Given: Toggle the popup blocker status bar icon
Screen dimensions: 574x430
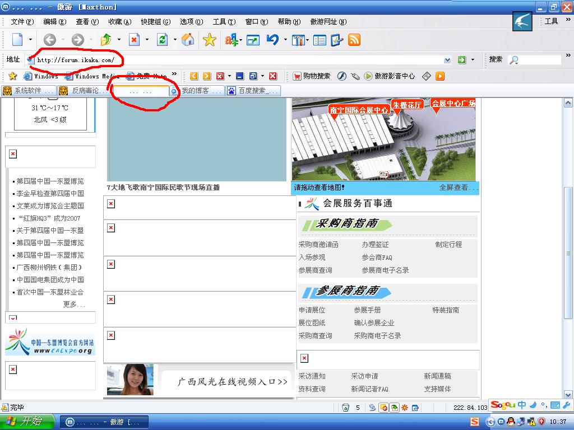Looking at the screenshot, I should [383, 408].
